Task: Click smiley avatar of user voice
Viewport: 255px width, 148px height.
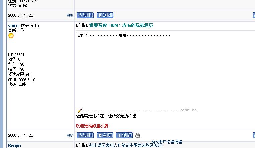Action: click(11, 36)
